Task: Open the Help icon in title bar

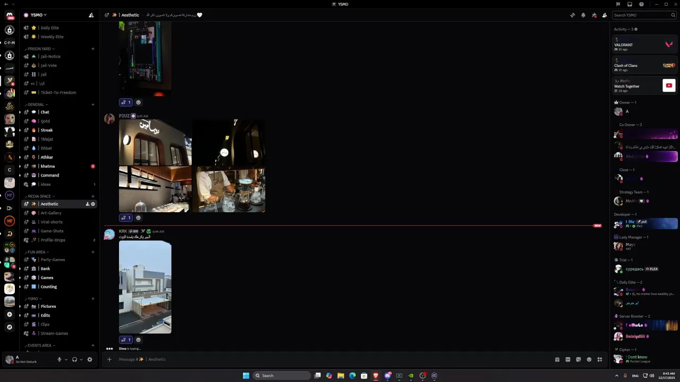Action: 641,4
